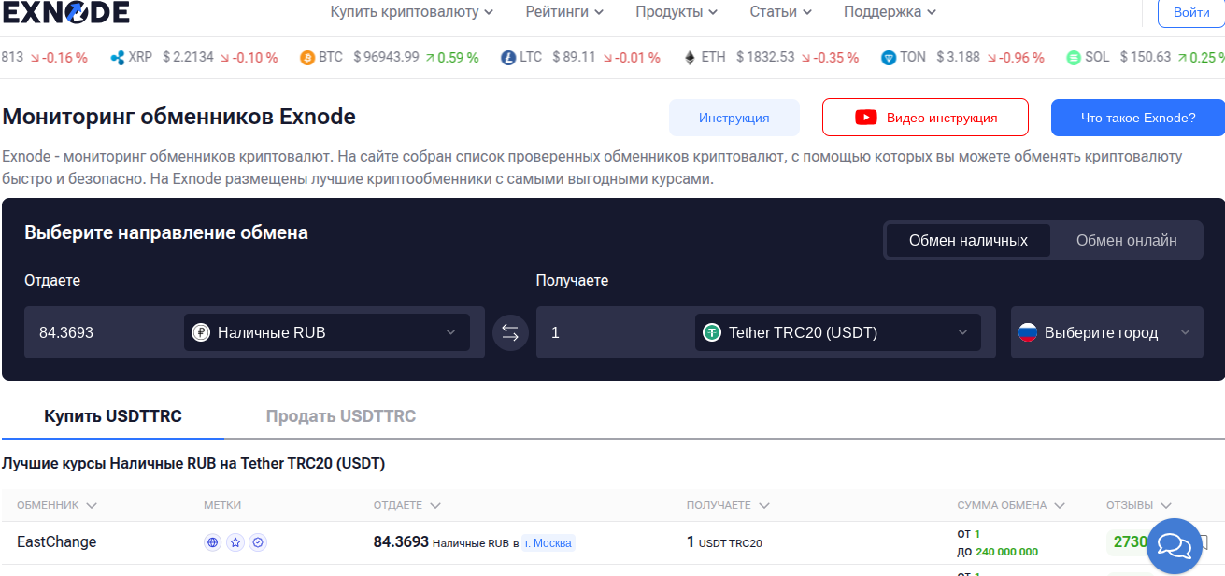Sort by ПОЛУЧАЕТЕ column

coord(728,505)
